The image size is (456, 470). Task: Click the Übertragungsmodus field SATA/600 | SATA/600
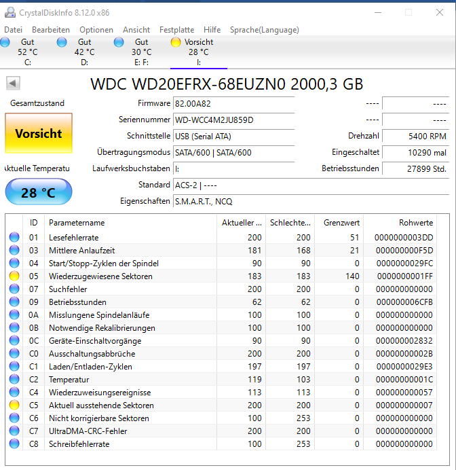[234, 153]
